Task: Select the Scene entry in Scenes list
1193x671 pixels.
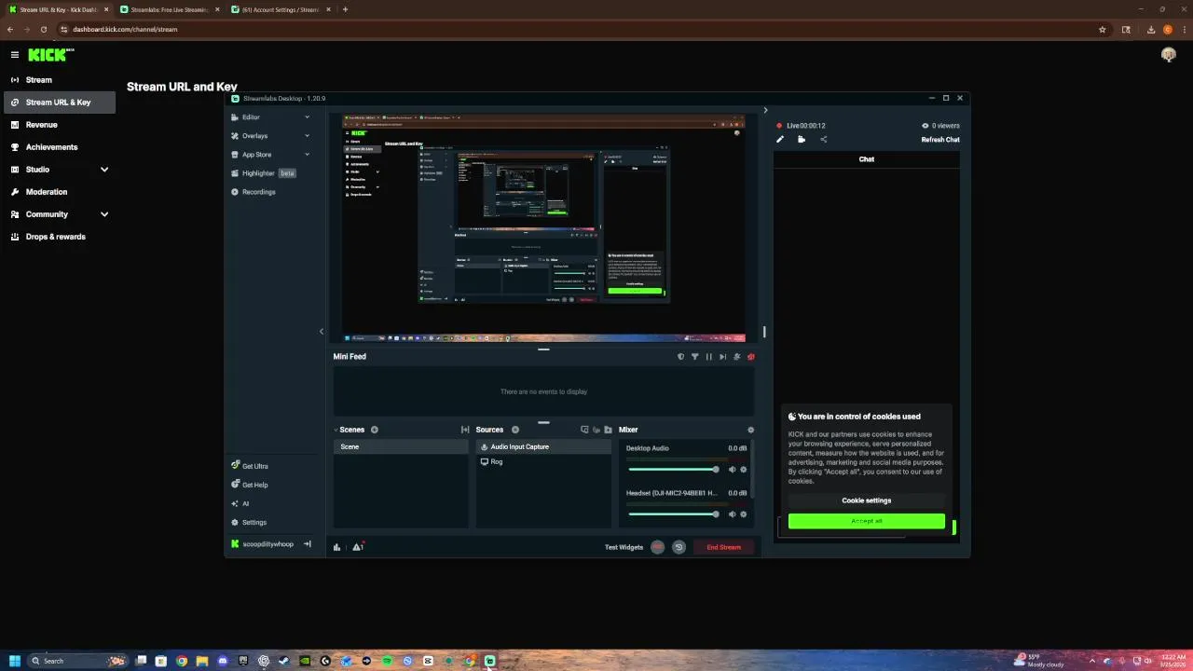Action: (401, 446)
